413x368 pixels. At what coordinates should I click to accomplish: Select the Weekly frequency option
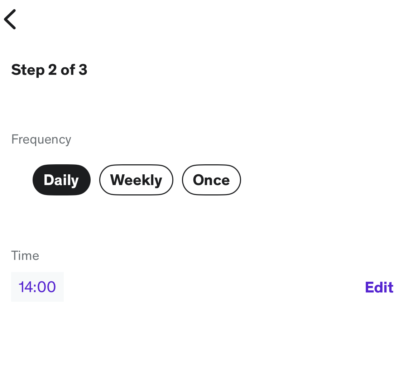pos(136,180)
